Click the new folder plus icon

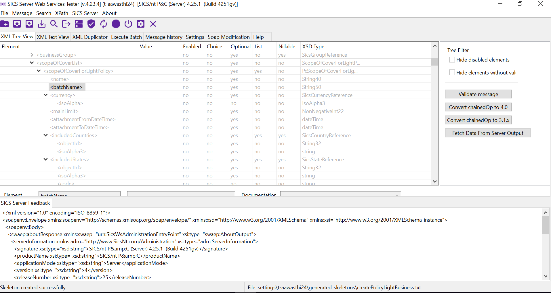5,24
